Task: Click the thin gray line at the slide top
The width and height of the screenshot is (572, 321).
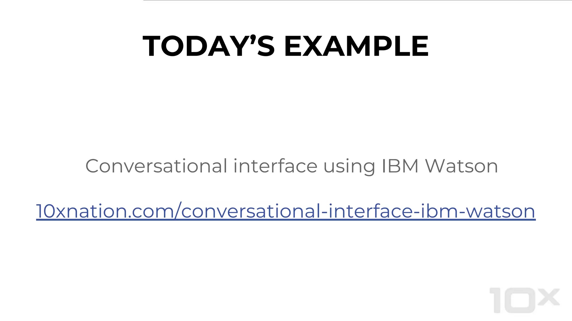Action: 357,1
